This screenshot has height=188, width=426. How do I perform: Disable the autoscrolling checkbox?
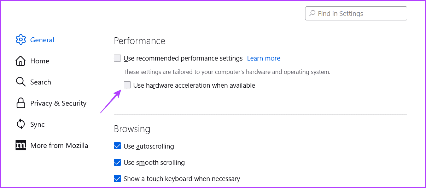pyautogui.click(x=117, y=146)
